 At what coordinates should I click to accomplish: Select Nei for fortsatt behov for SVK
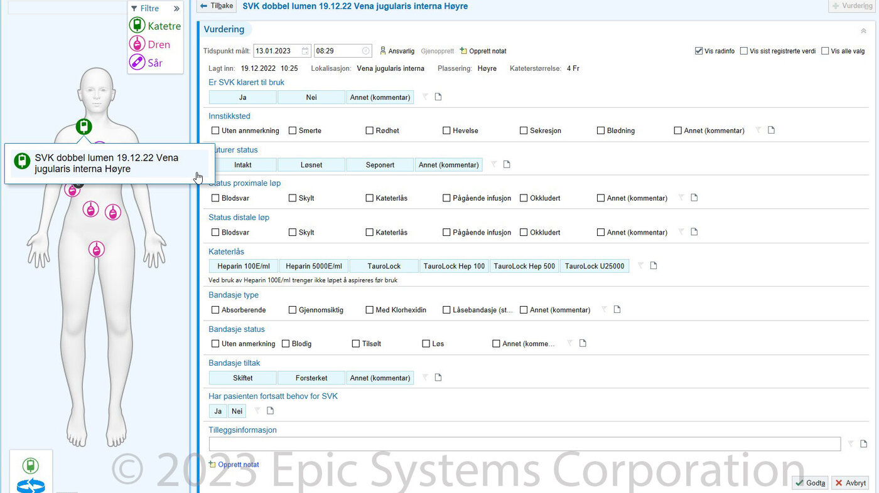pyautogui.click(x=237, y=411)
